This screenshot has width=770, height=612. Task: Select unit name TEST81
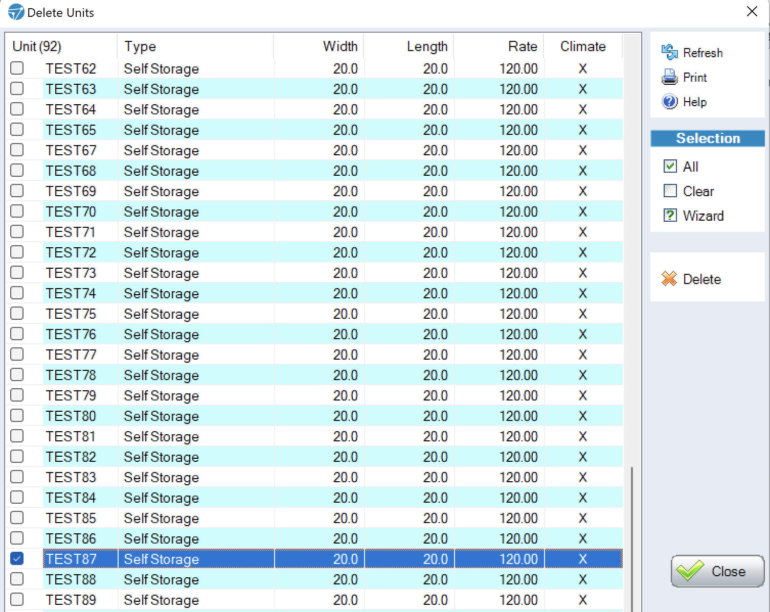click(x=71, y=436)
